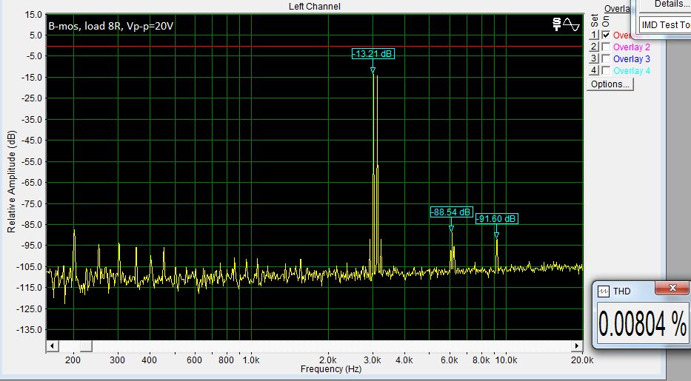
Task: Click the Details button
Action: point(665,5)
